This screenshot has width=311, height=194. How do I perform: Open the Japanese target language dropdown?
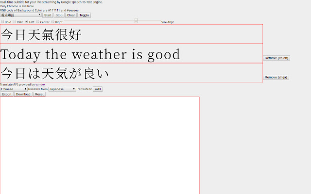pos(62,89)
